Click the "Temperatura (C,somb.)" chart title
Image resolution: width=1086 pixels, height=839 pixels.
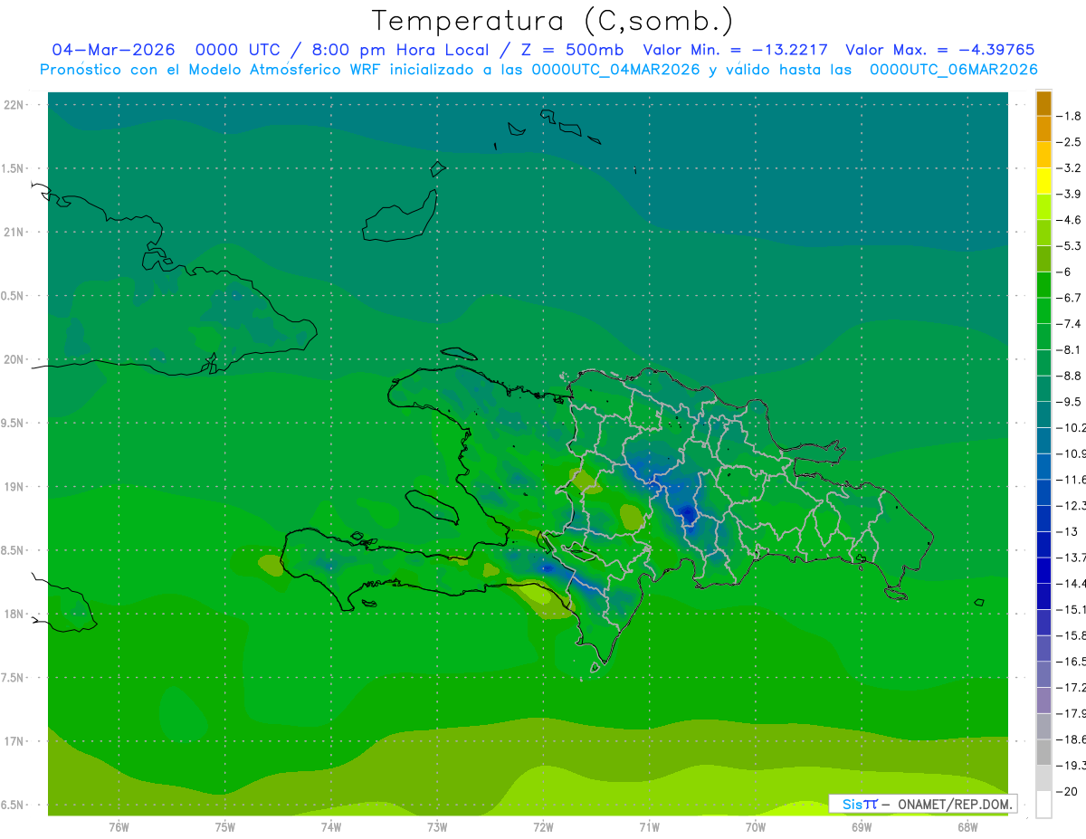tap(552, 21)
